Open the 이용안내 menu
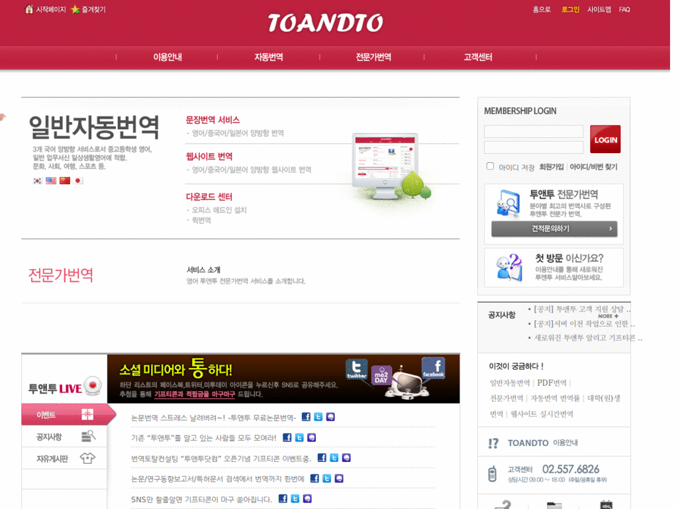678x509 pixels. (168, 57)
